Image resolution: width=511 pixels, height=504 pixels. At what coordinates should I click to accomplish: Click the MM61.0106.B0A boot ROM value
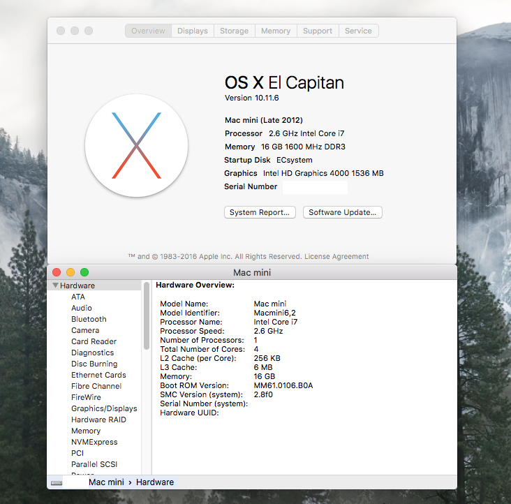click(283, 386)
